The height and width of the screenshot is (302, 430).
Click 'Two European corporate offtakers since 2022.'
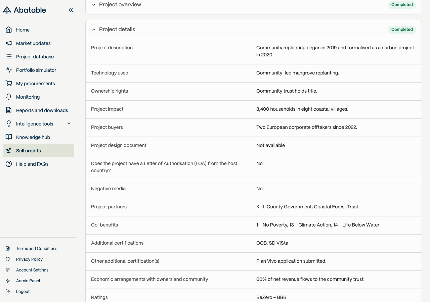[x=307, y=127]
